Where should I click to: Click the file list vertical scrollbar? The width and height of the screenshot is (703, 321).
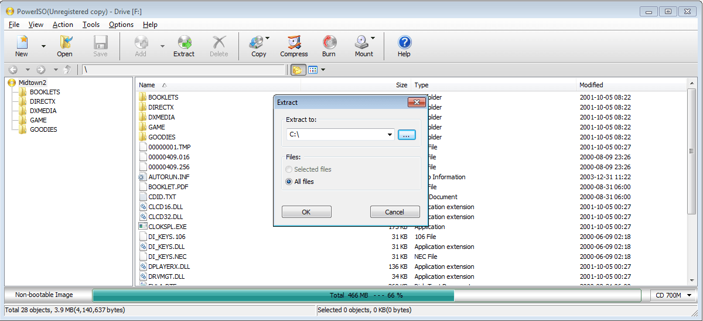coord(692,182)
